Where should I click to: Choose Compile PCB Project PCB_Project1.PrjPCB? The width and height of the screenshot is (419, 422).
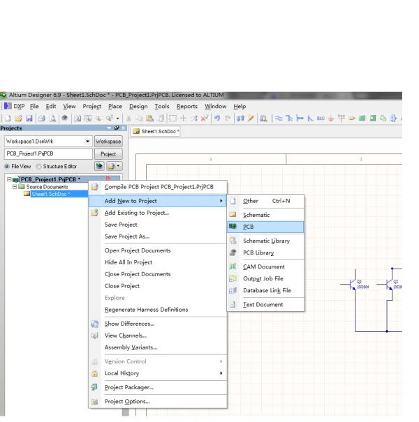[x=158, y=187]
